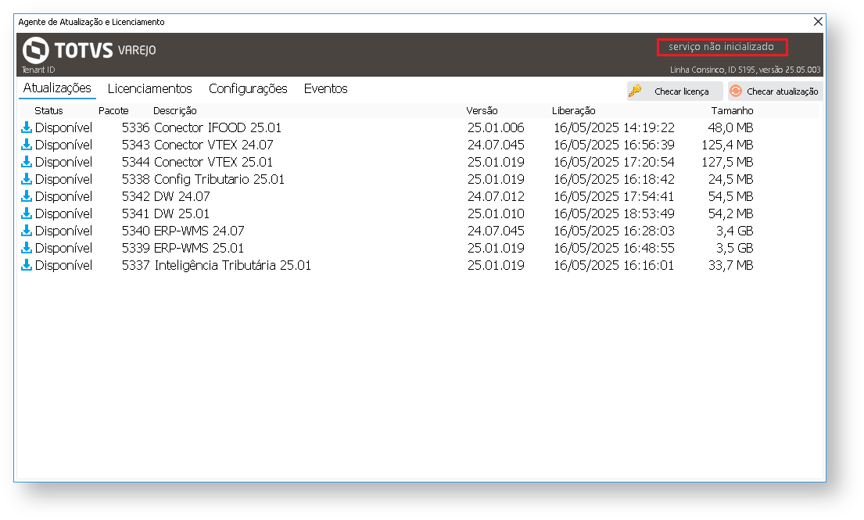Screen dimensions: 864x520
Task: Click the orange refresh icon on Checar atualização
Action: 737,91
